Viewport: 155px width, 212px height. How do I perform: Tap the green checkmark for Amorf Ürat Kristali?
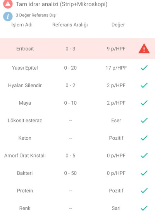pyautogui.click(x=144, y=156)
